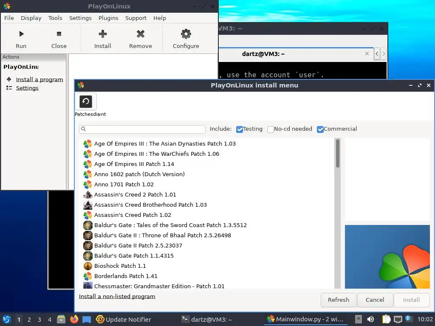
Task: Click the Patches refresh category icon
Action: [86, 101]
